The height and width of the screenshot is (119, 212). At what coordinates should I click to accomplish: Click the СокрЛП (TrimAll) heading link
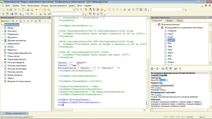tap(159, 75)
